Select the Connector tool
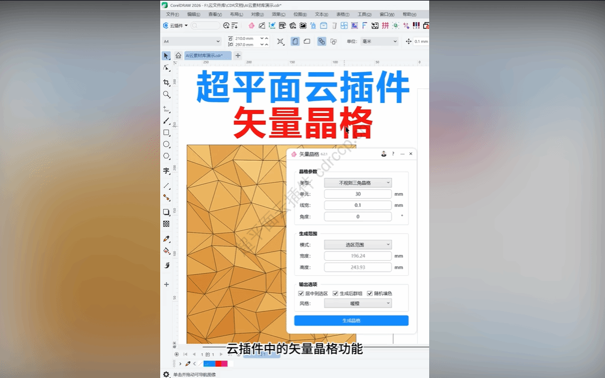 pyautogui.click(x=167, y=198)
